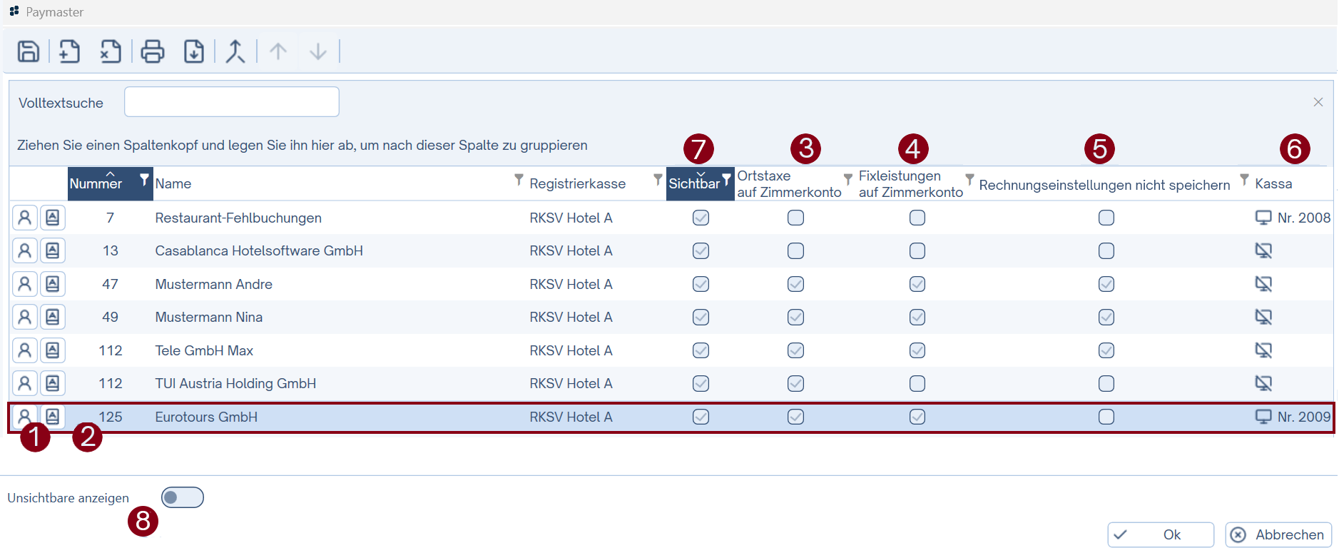Uncheck Sichtbar for Restaurant-Fehlbuchungen
Image resolution: width=1344 pixels, height=553 pixels.
(x=701, y=218)
